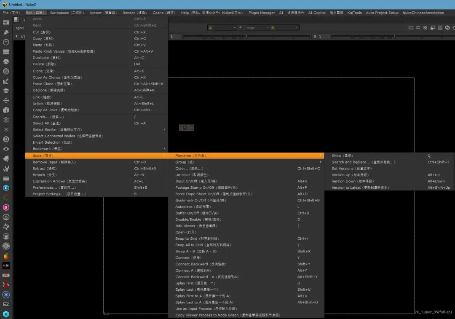Toggle Disable/Enable for the node
The width and height of the screenshot is (455, 319).
pos(246,220)
